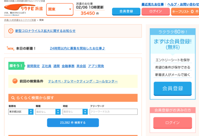The image size is (199, 136).
Task: Open ヘルプ・お問い合わせ link
Action: pyautogui.click(x=183, y=4)
